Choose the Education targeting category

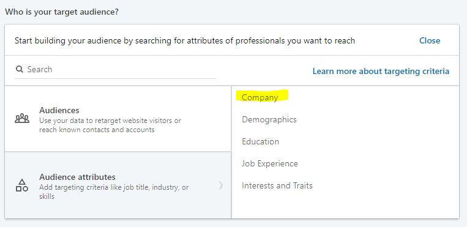tap(261, 141)
